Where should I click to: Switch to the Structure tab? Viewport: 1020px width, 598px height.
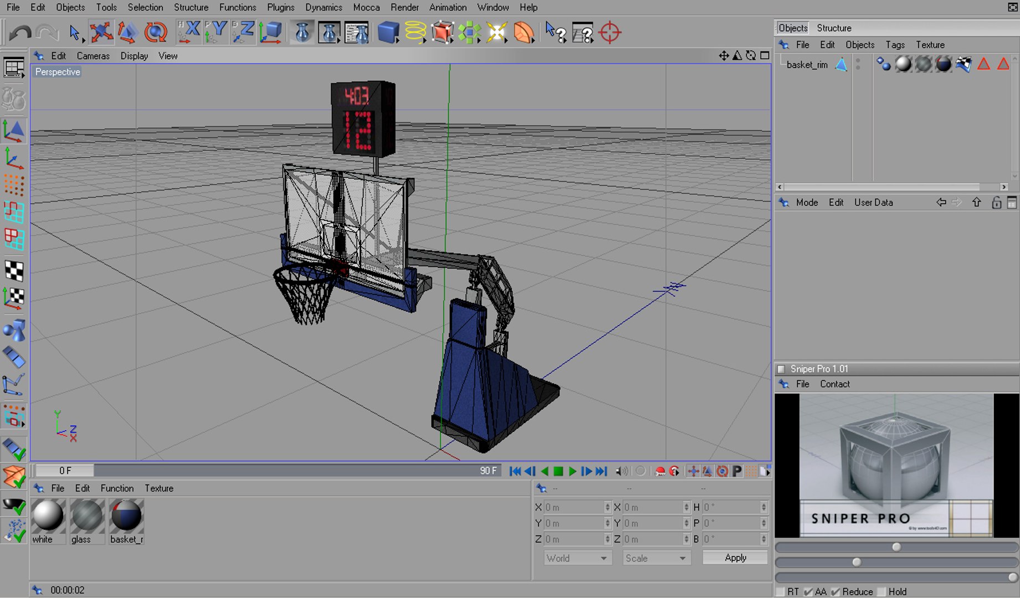tap(834, 28)
